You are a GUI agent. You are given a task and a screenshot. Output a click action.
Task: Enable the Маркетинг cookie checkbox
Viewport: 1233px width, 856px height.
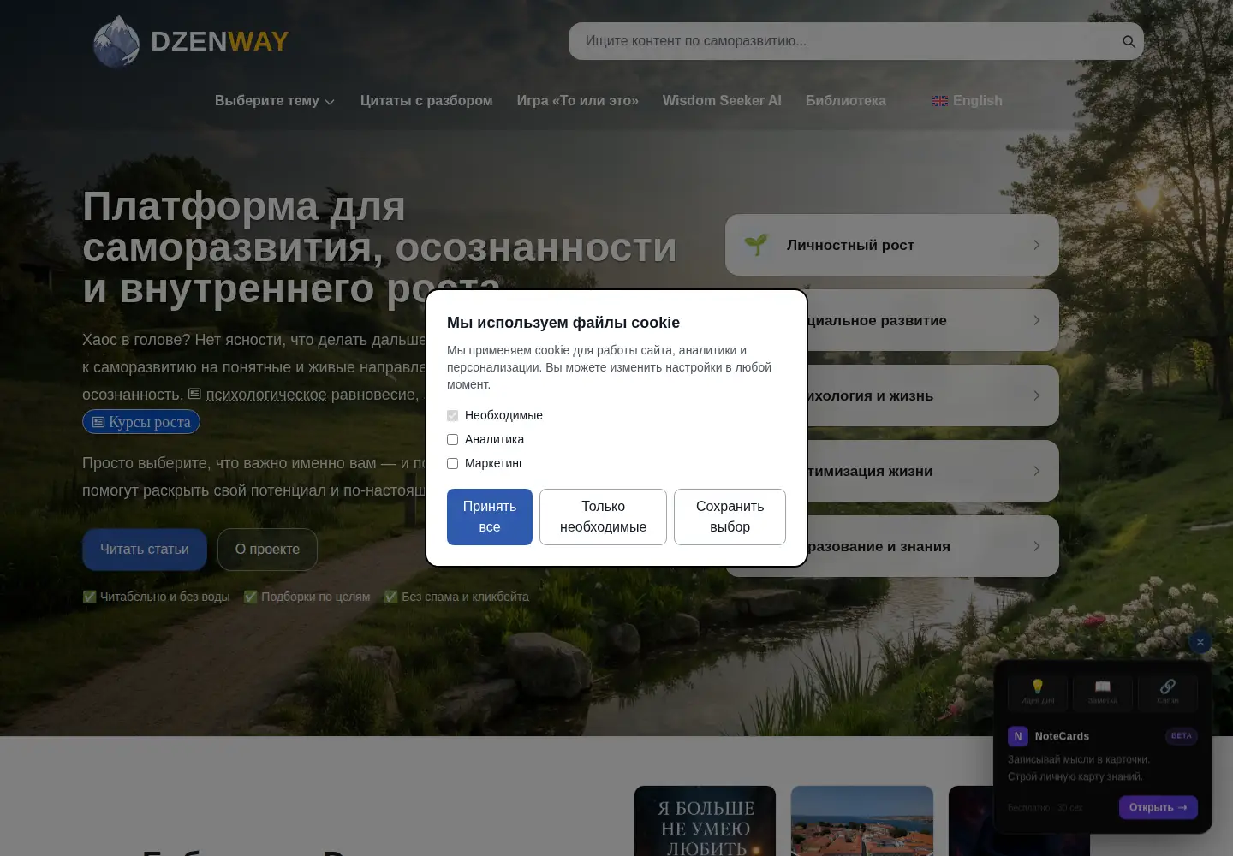coord(452,463)
